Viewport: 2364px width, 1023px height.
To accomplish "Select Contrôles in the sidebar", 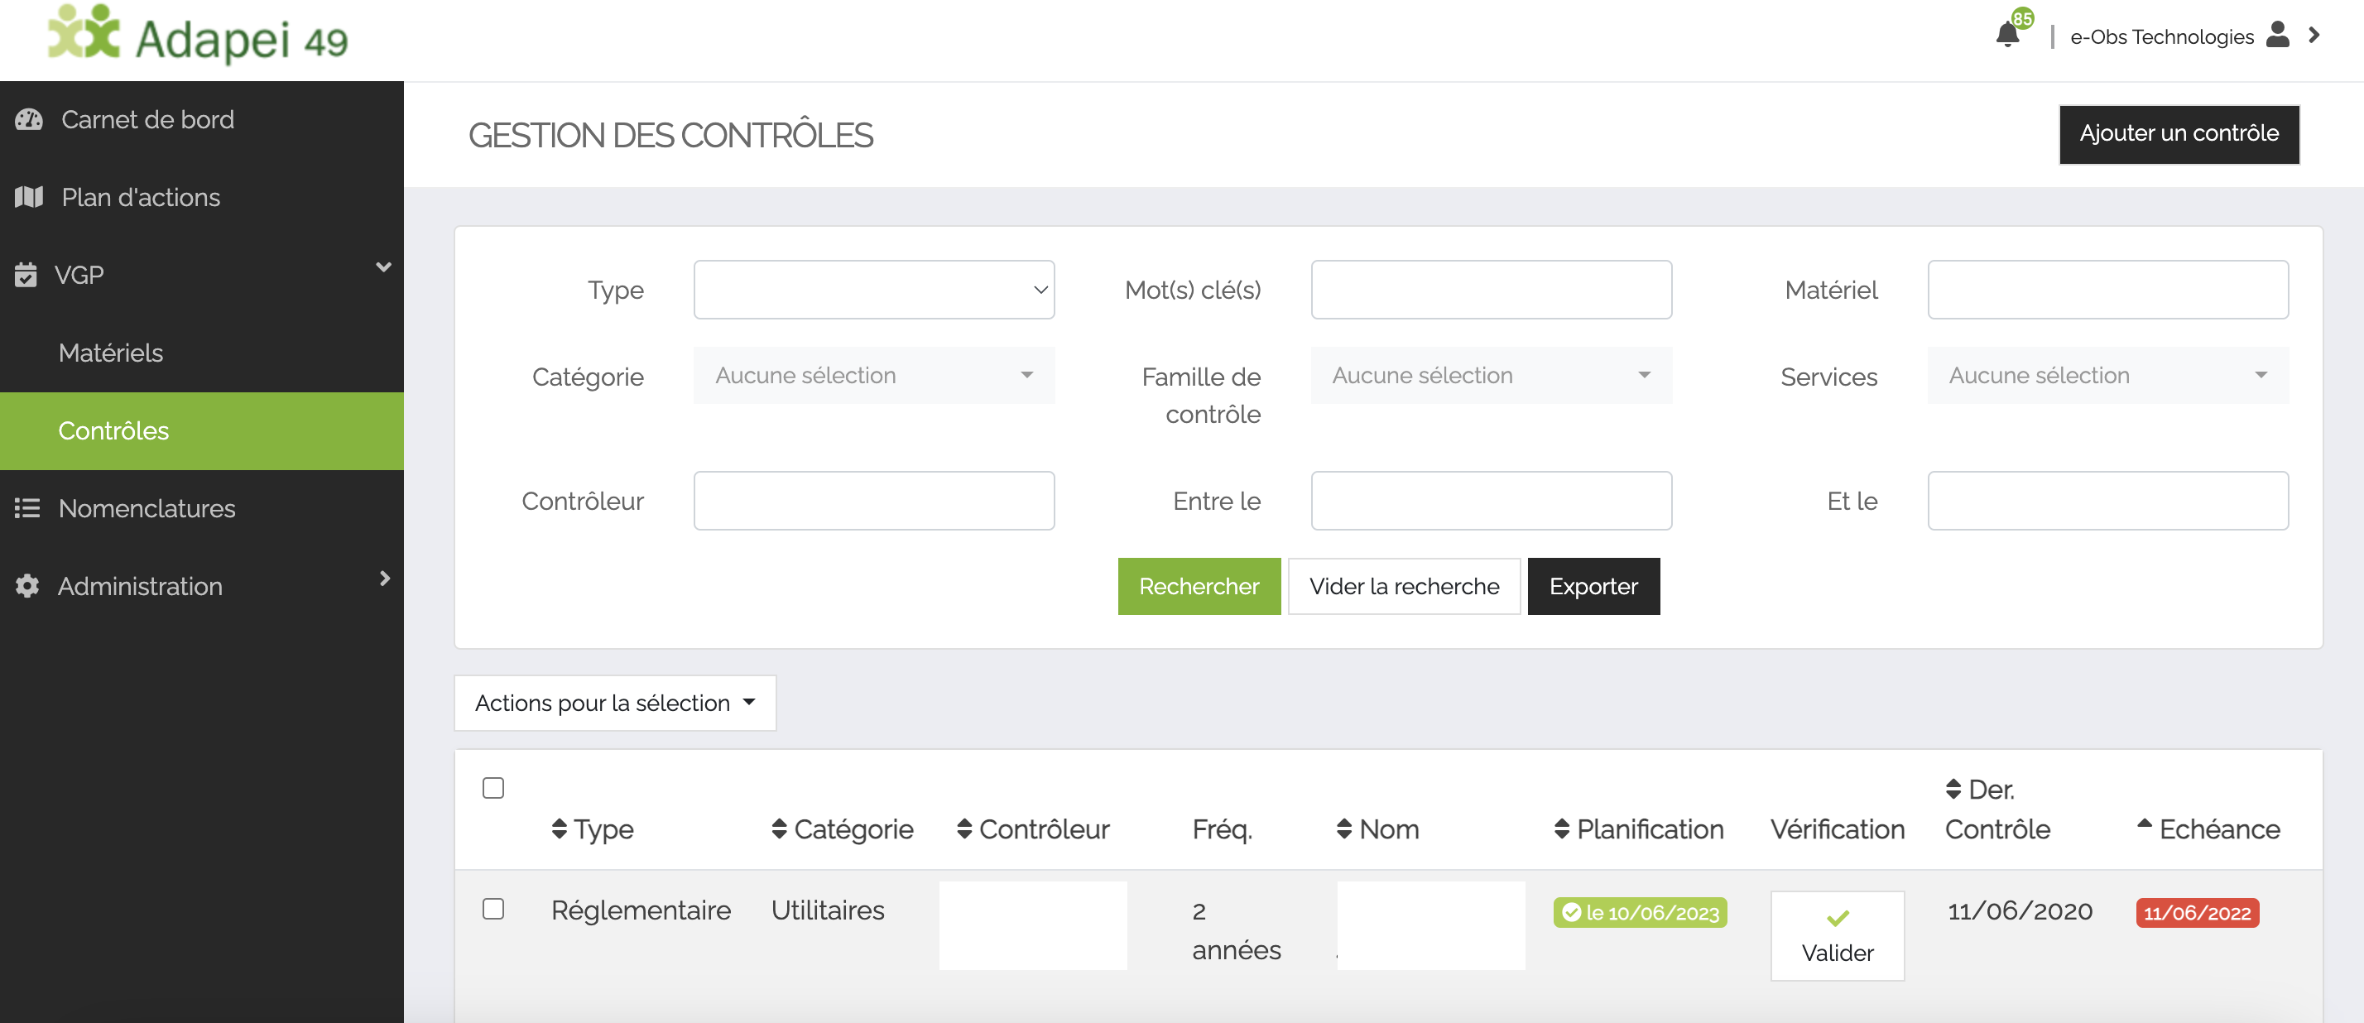I will coord(202,430).
